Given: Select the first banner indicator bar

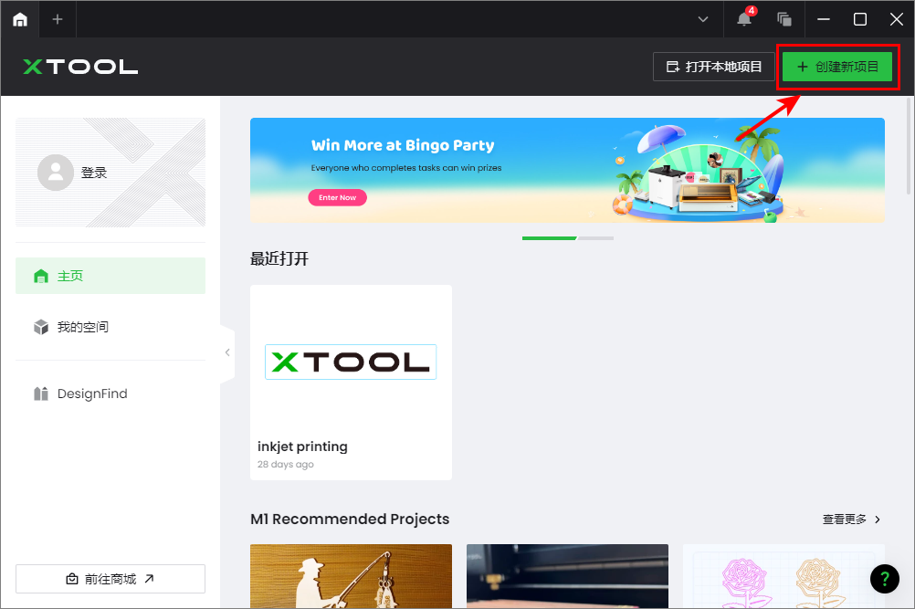Looking at the screenshot, I should click(x=549, y=238).
